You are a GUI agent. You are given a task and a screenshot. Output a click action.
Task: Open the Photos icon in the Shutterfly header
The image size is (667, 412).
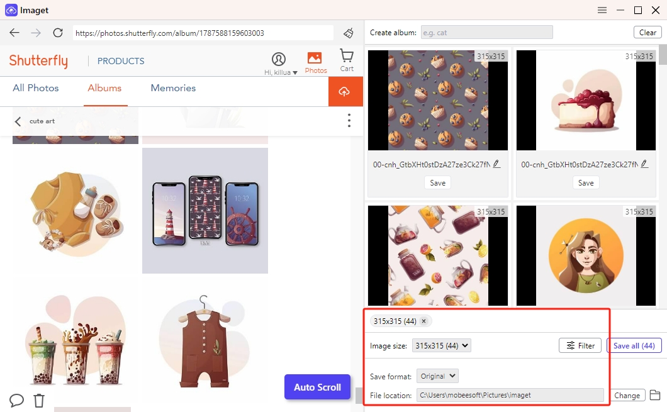click(316, 62)
